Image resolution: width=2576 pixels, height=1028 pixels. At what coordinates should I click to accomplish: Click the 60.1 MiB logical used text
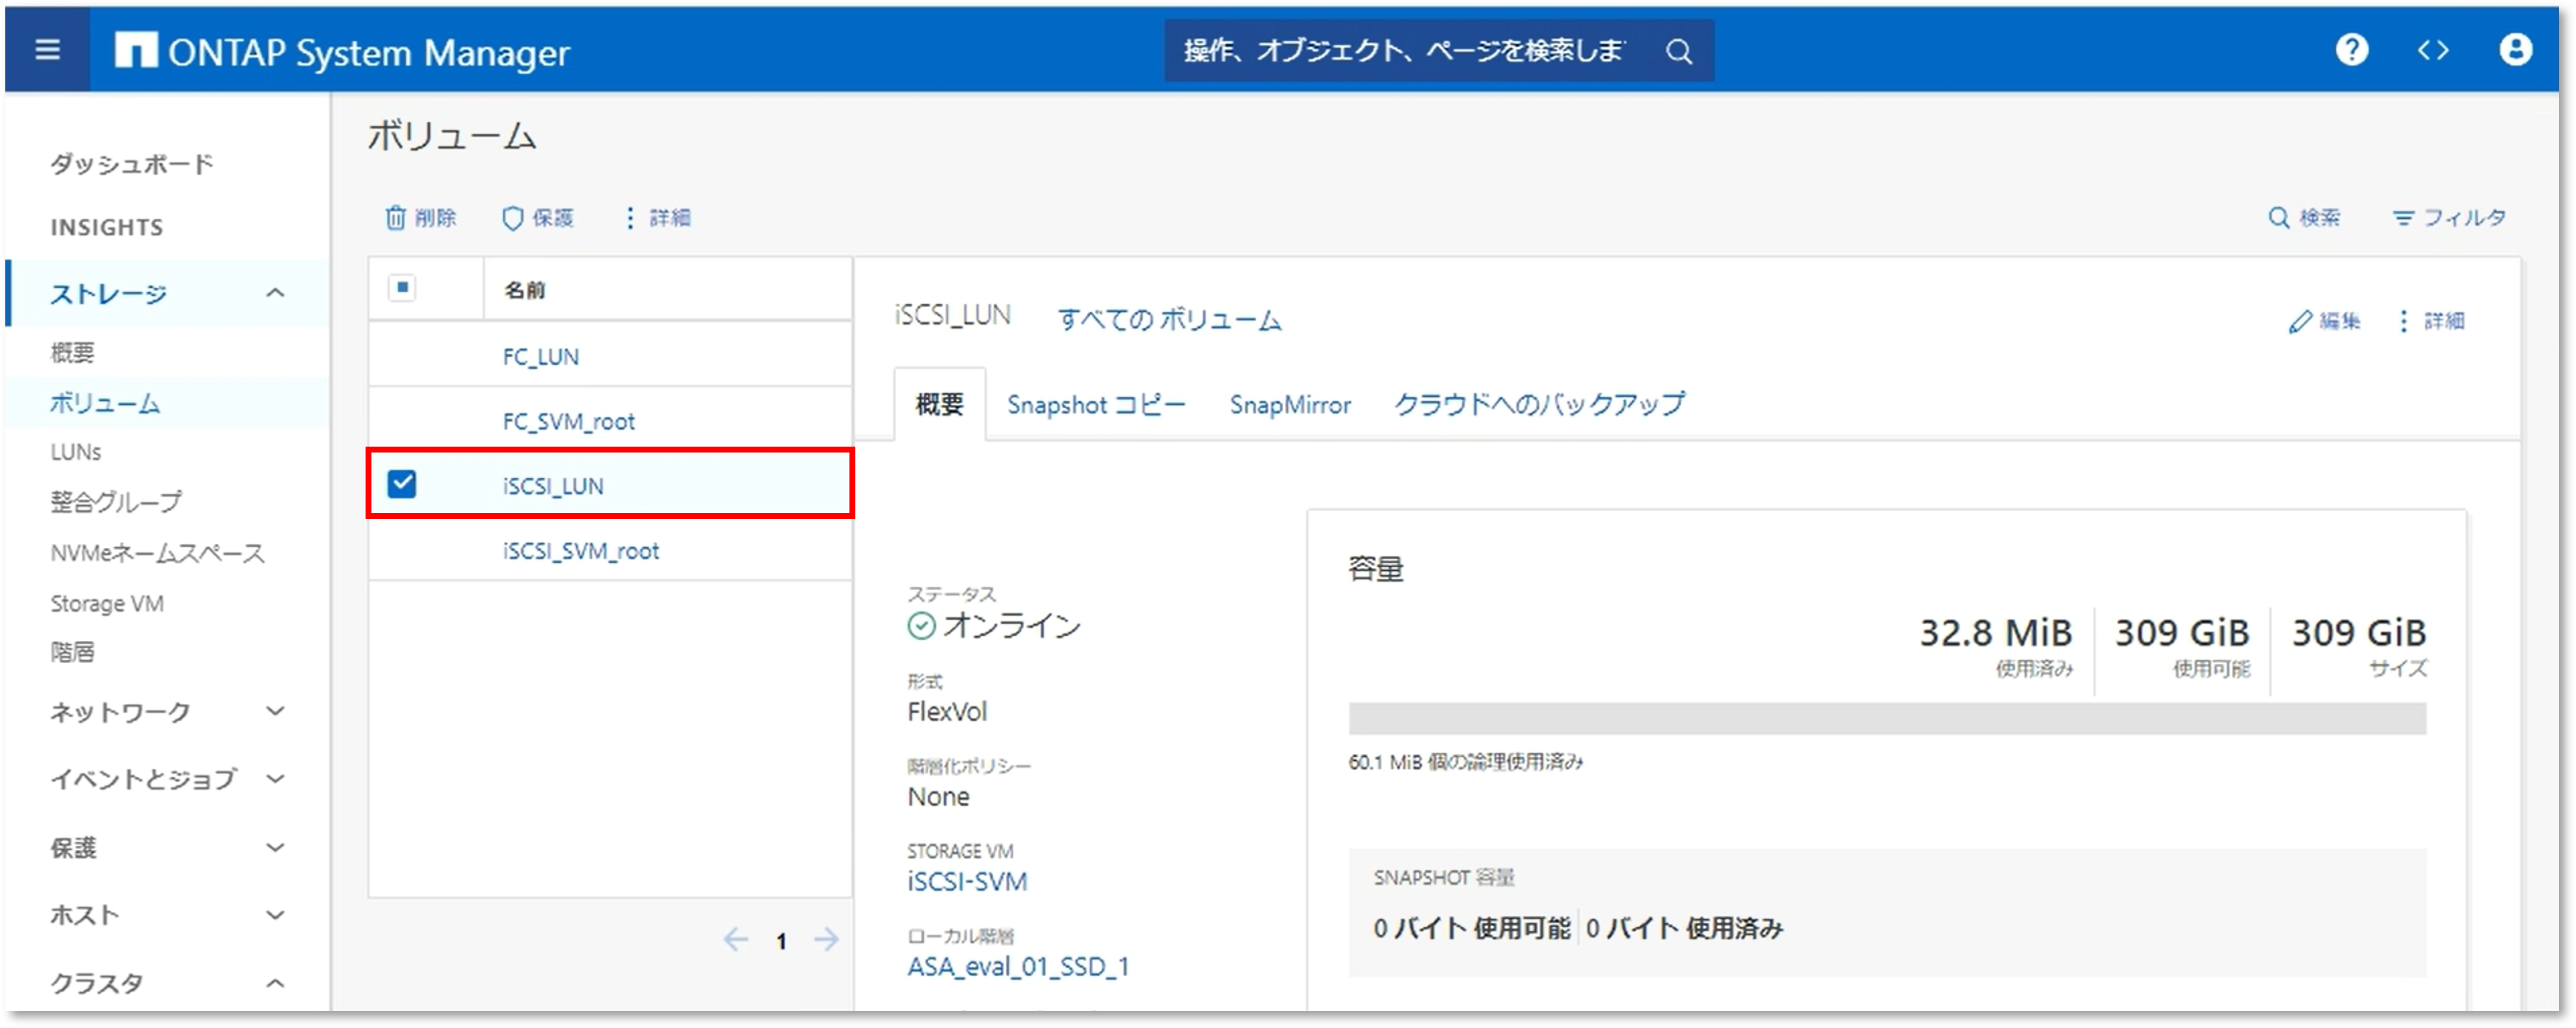(1466, 763)
